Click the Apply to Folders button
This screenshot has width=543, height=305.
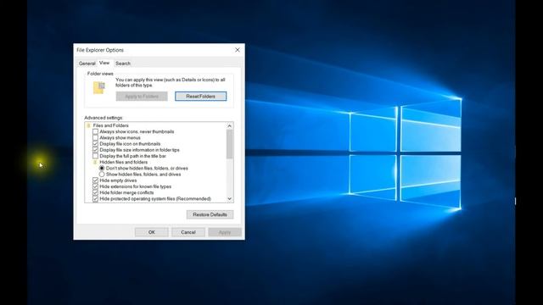click(x=142, y=96)
